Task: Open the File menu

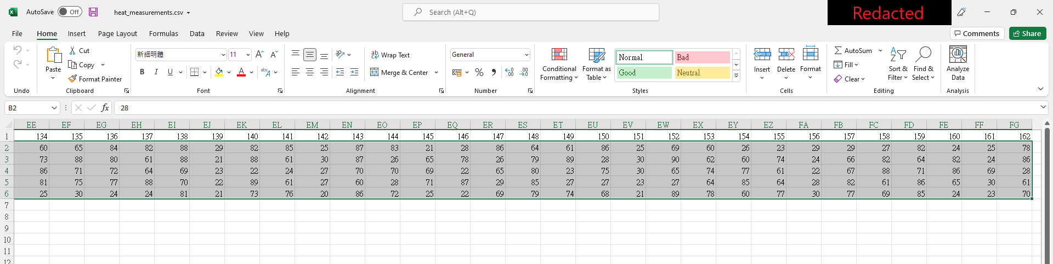Action: pyautogui.click(x=17, y=33)
